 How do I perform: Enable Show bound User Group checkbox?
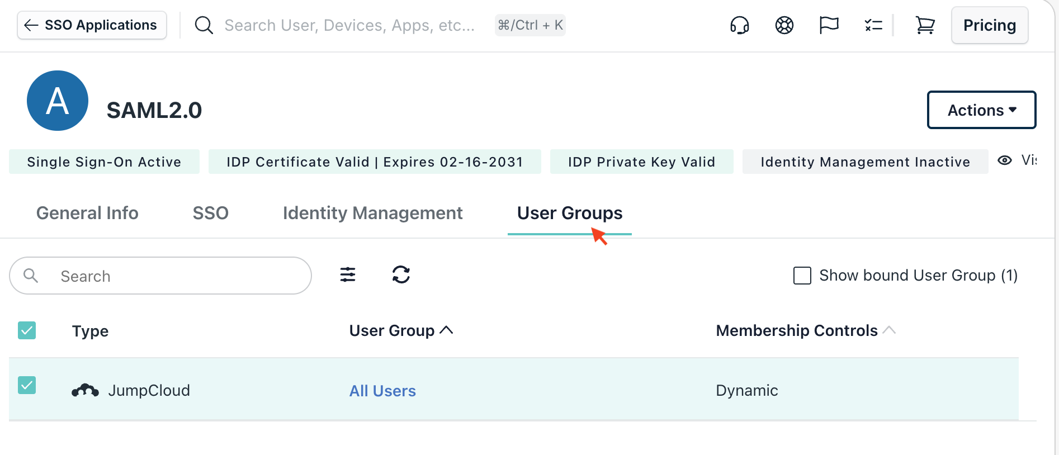(802, 276)
